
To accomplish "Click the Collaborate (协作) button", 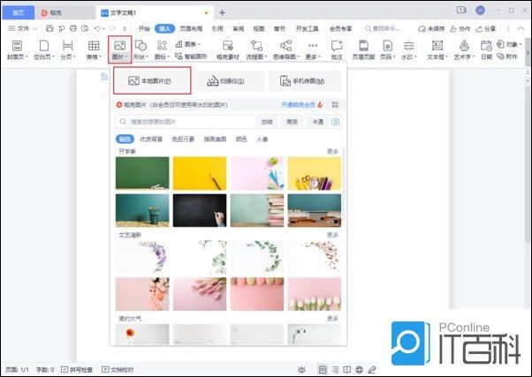I will click(x=460, y=29).
